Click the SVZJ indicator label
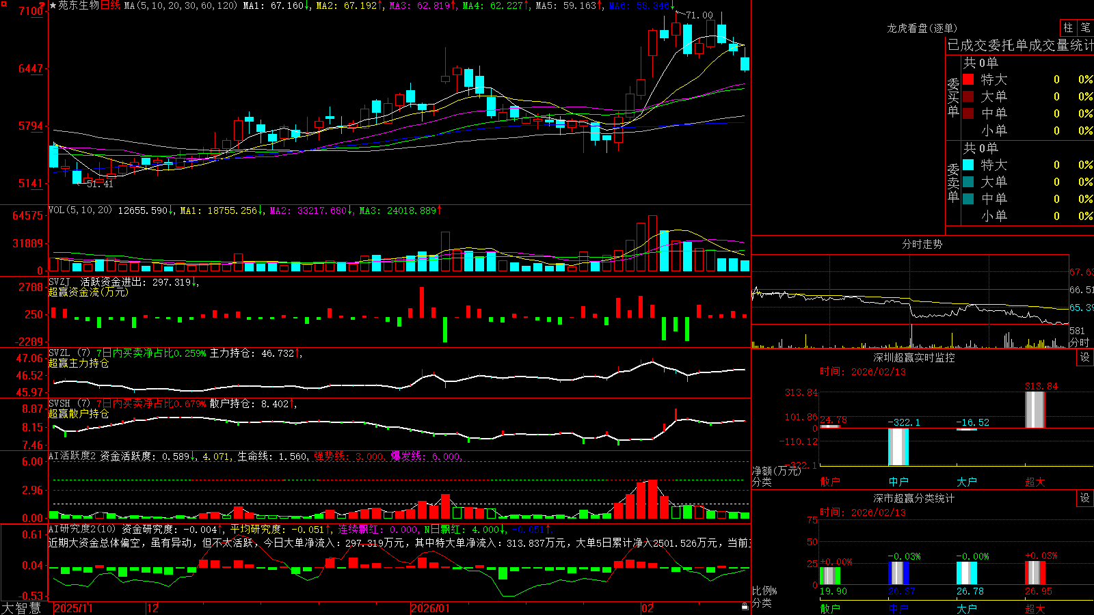This screenshot has height=615, width=1094. point(59,282)
